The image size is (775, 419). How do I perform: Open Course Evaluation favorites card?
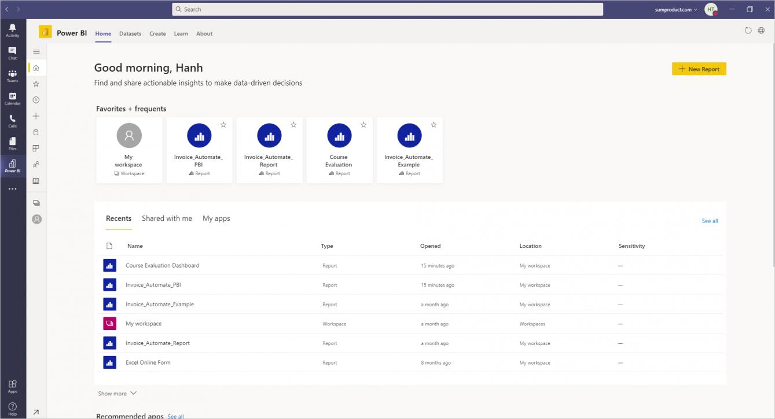pos(339,150)
